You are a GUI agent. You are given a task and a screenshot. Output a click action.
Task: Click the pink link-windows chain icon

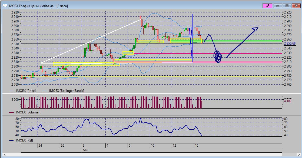(267, 5)
